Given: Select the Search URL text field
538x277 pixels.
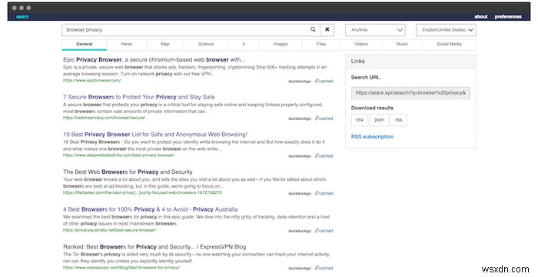Looking at the screenshot, I should click(x=410, y=93).
